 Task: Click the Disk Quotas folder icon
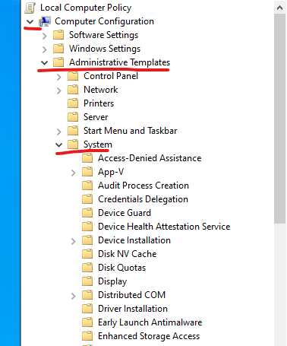click(x=87, y=268)
